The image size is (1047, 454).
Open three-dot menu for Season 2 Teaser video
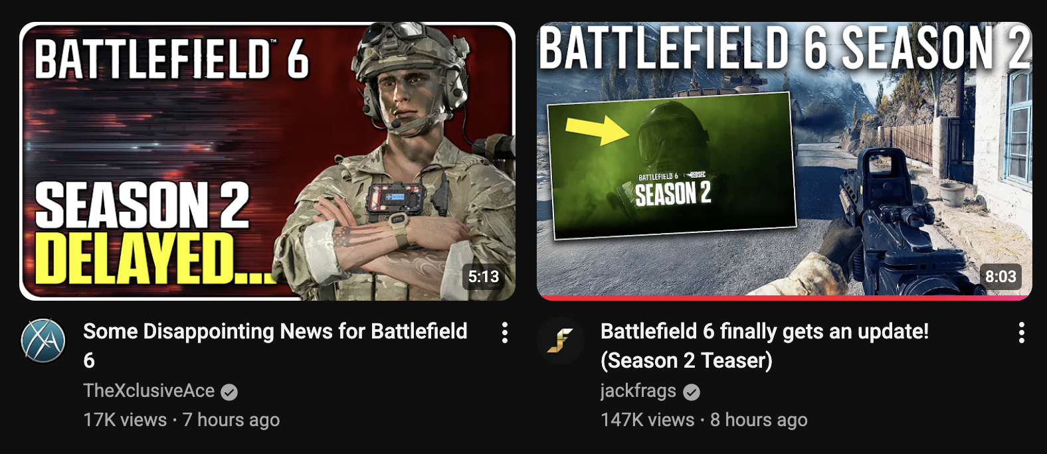1021,333
